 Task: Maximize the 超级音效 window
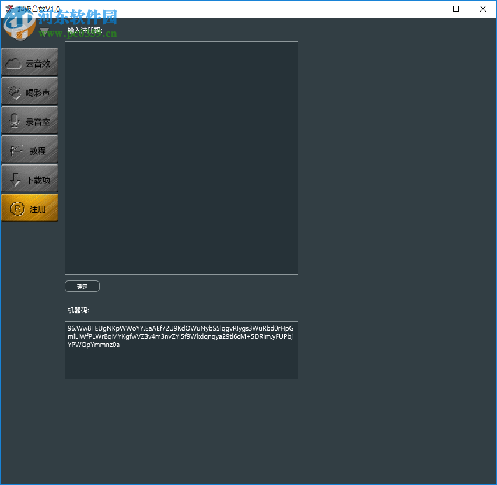click(x=456, y=9)
